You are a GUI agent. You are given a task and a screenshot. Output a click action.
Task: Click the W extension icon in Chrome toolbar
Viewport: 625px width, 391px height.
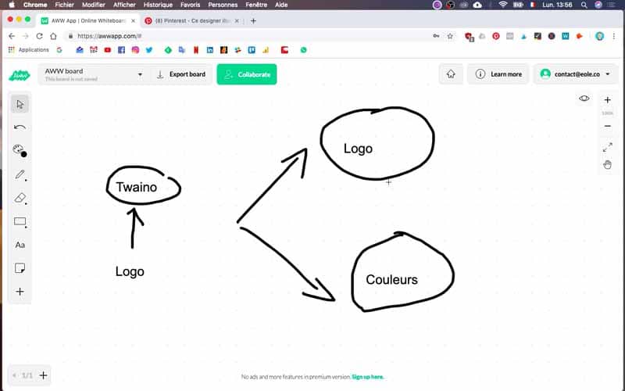point(565,36)
